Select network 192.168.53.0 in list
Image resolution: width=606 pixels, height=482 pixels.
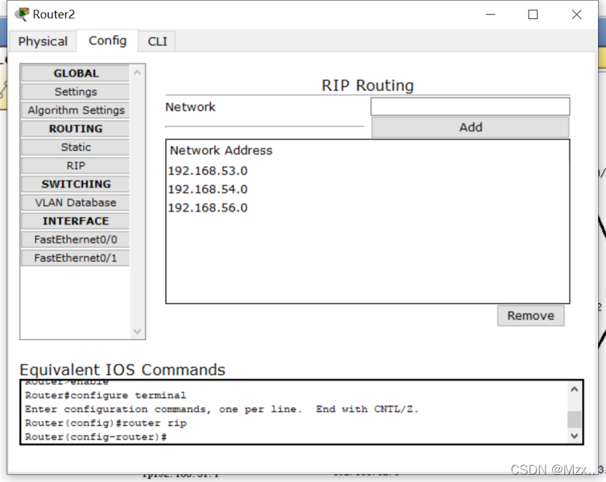point(208,171)
